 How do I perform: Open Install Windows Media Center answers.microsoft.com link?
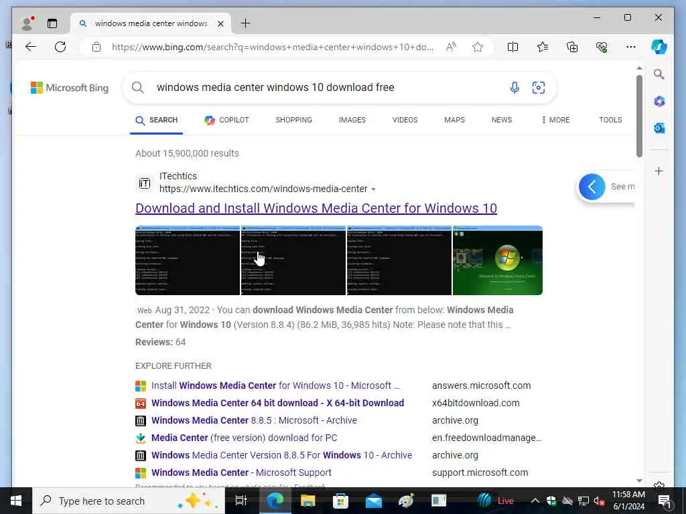click(275, 386)
